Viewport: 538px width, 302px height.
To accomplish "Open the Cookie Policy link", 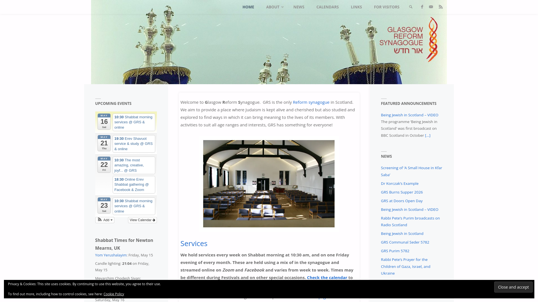I will point(114,294).
